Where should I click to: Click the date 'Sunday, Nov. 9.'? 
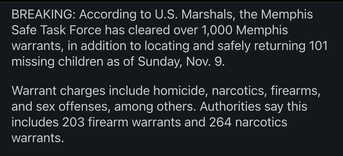[181, 62]
